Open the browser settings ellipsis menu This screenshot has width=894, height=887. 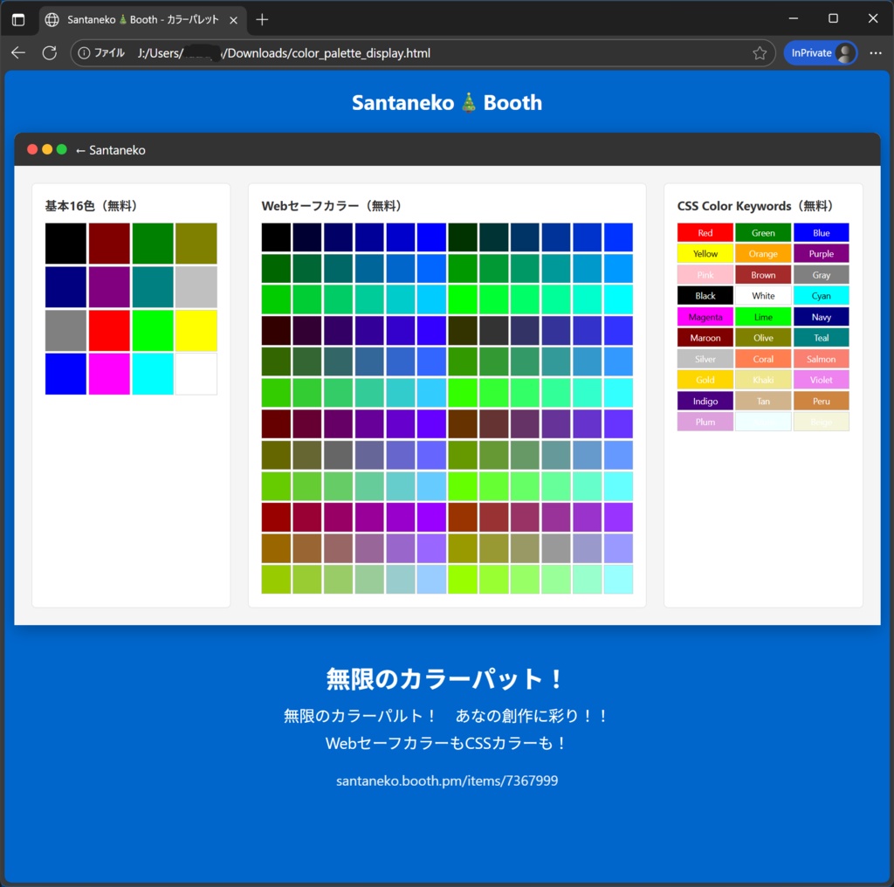876,52
